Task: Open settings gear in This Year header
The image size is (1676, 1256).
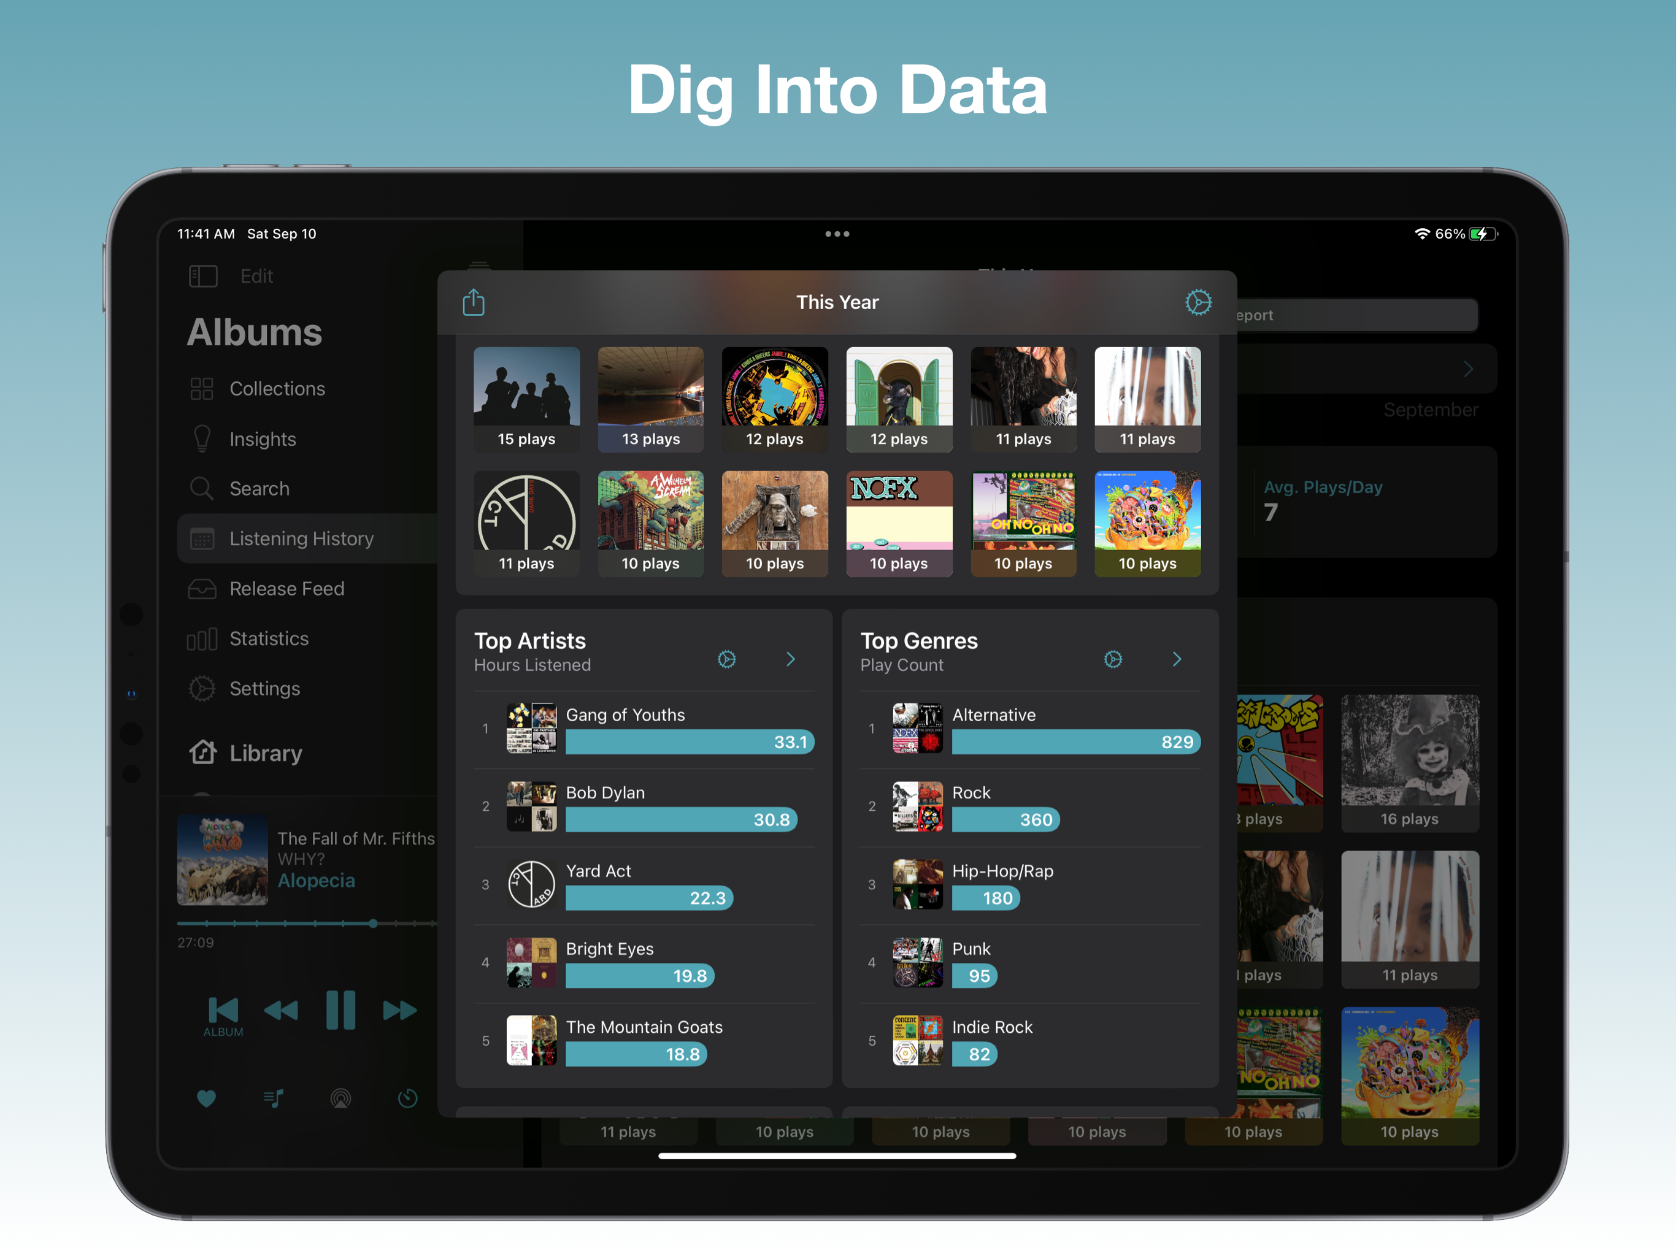Action: click(x=1198, y=302)
